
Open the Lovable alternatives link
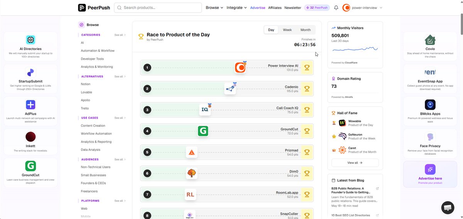(x=86, y=92)
